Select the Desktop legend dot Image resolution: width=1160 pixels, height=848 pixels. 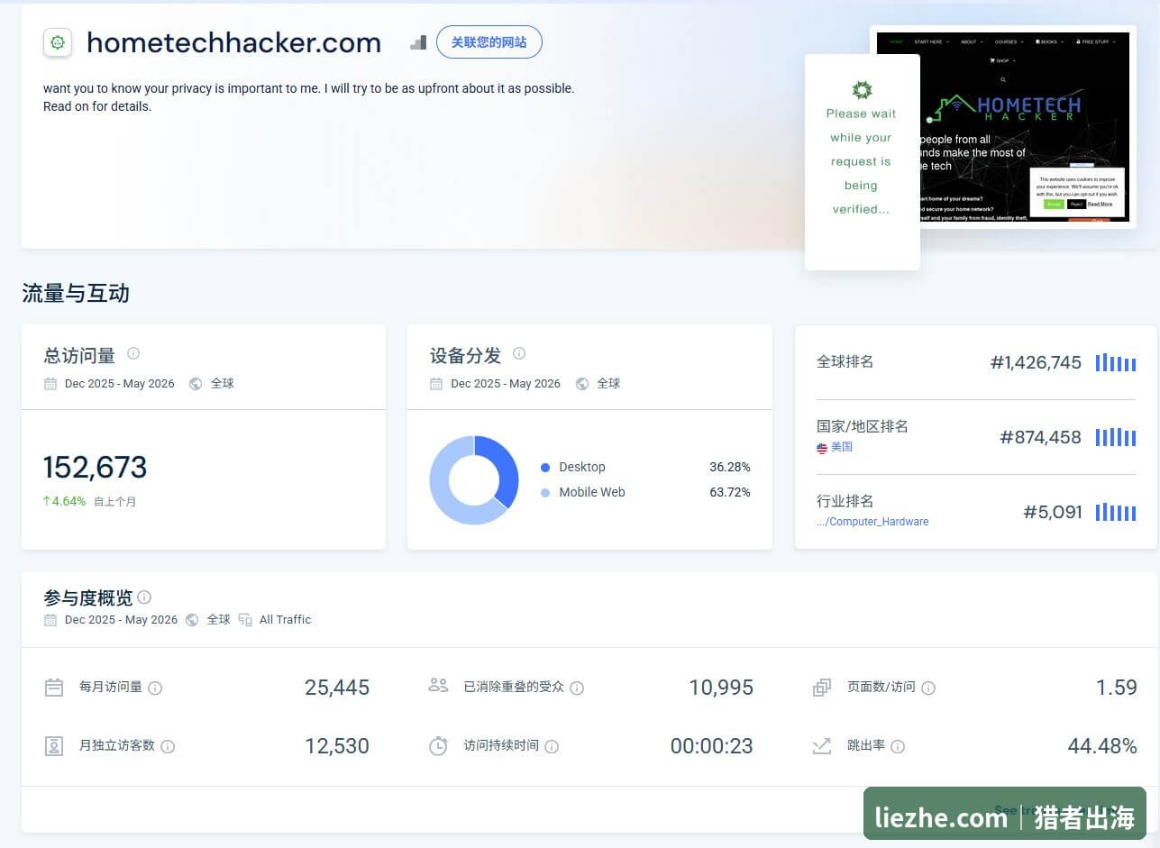coord(545,468)
